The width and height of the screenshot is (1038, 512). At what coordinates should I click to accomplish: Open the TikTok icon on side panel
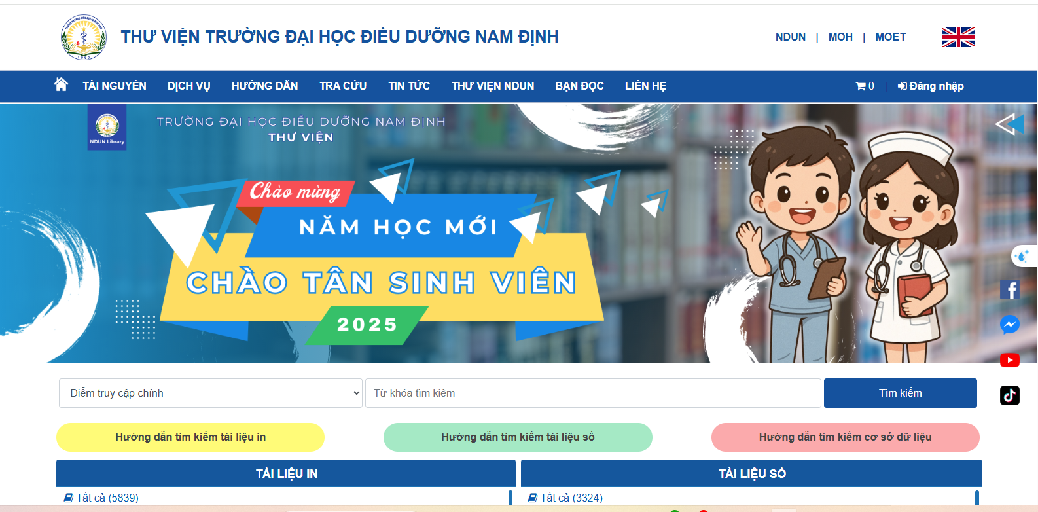1010,395
